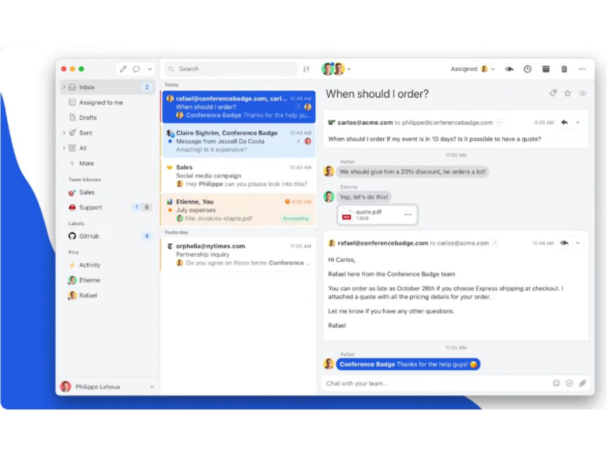The image size is (607, 455).
Task: Expand the Inbox folder chevron
Action: coord(64,87)
